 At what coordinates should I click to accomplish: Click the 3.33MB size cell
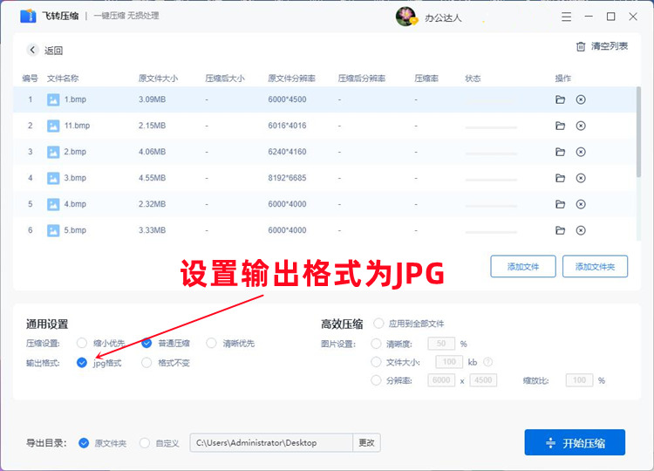153,230
